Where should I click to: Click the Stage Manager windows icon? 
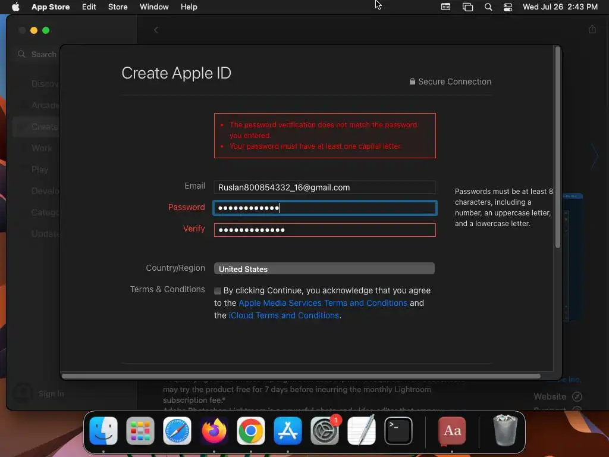(467, 7)
